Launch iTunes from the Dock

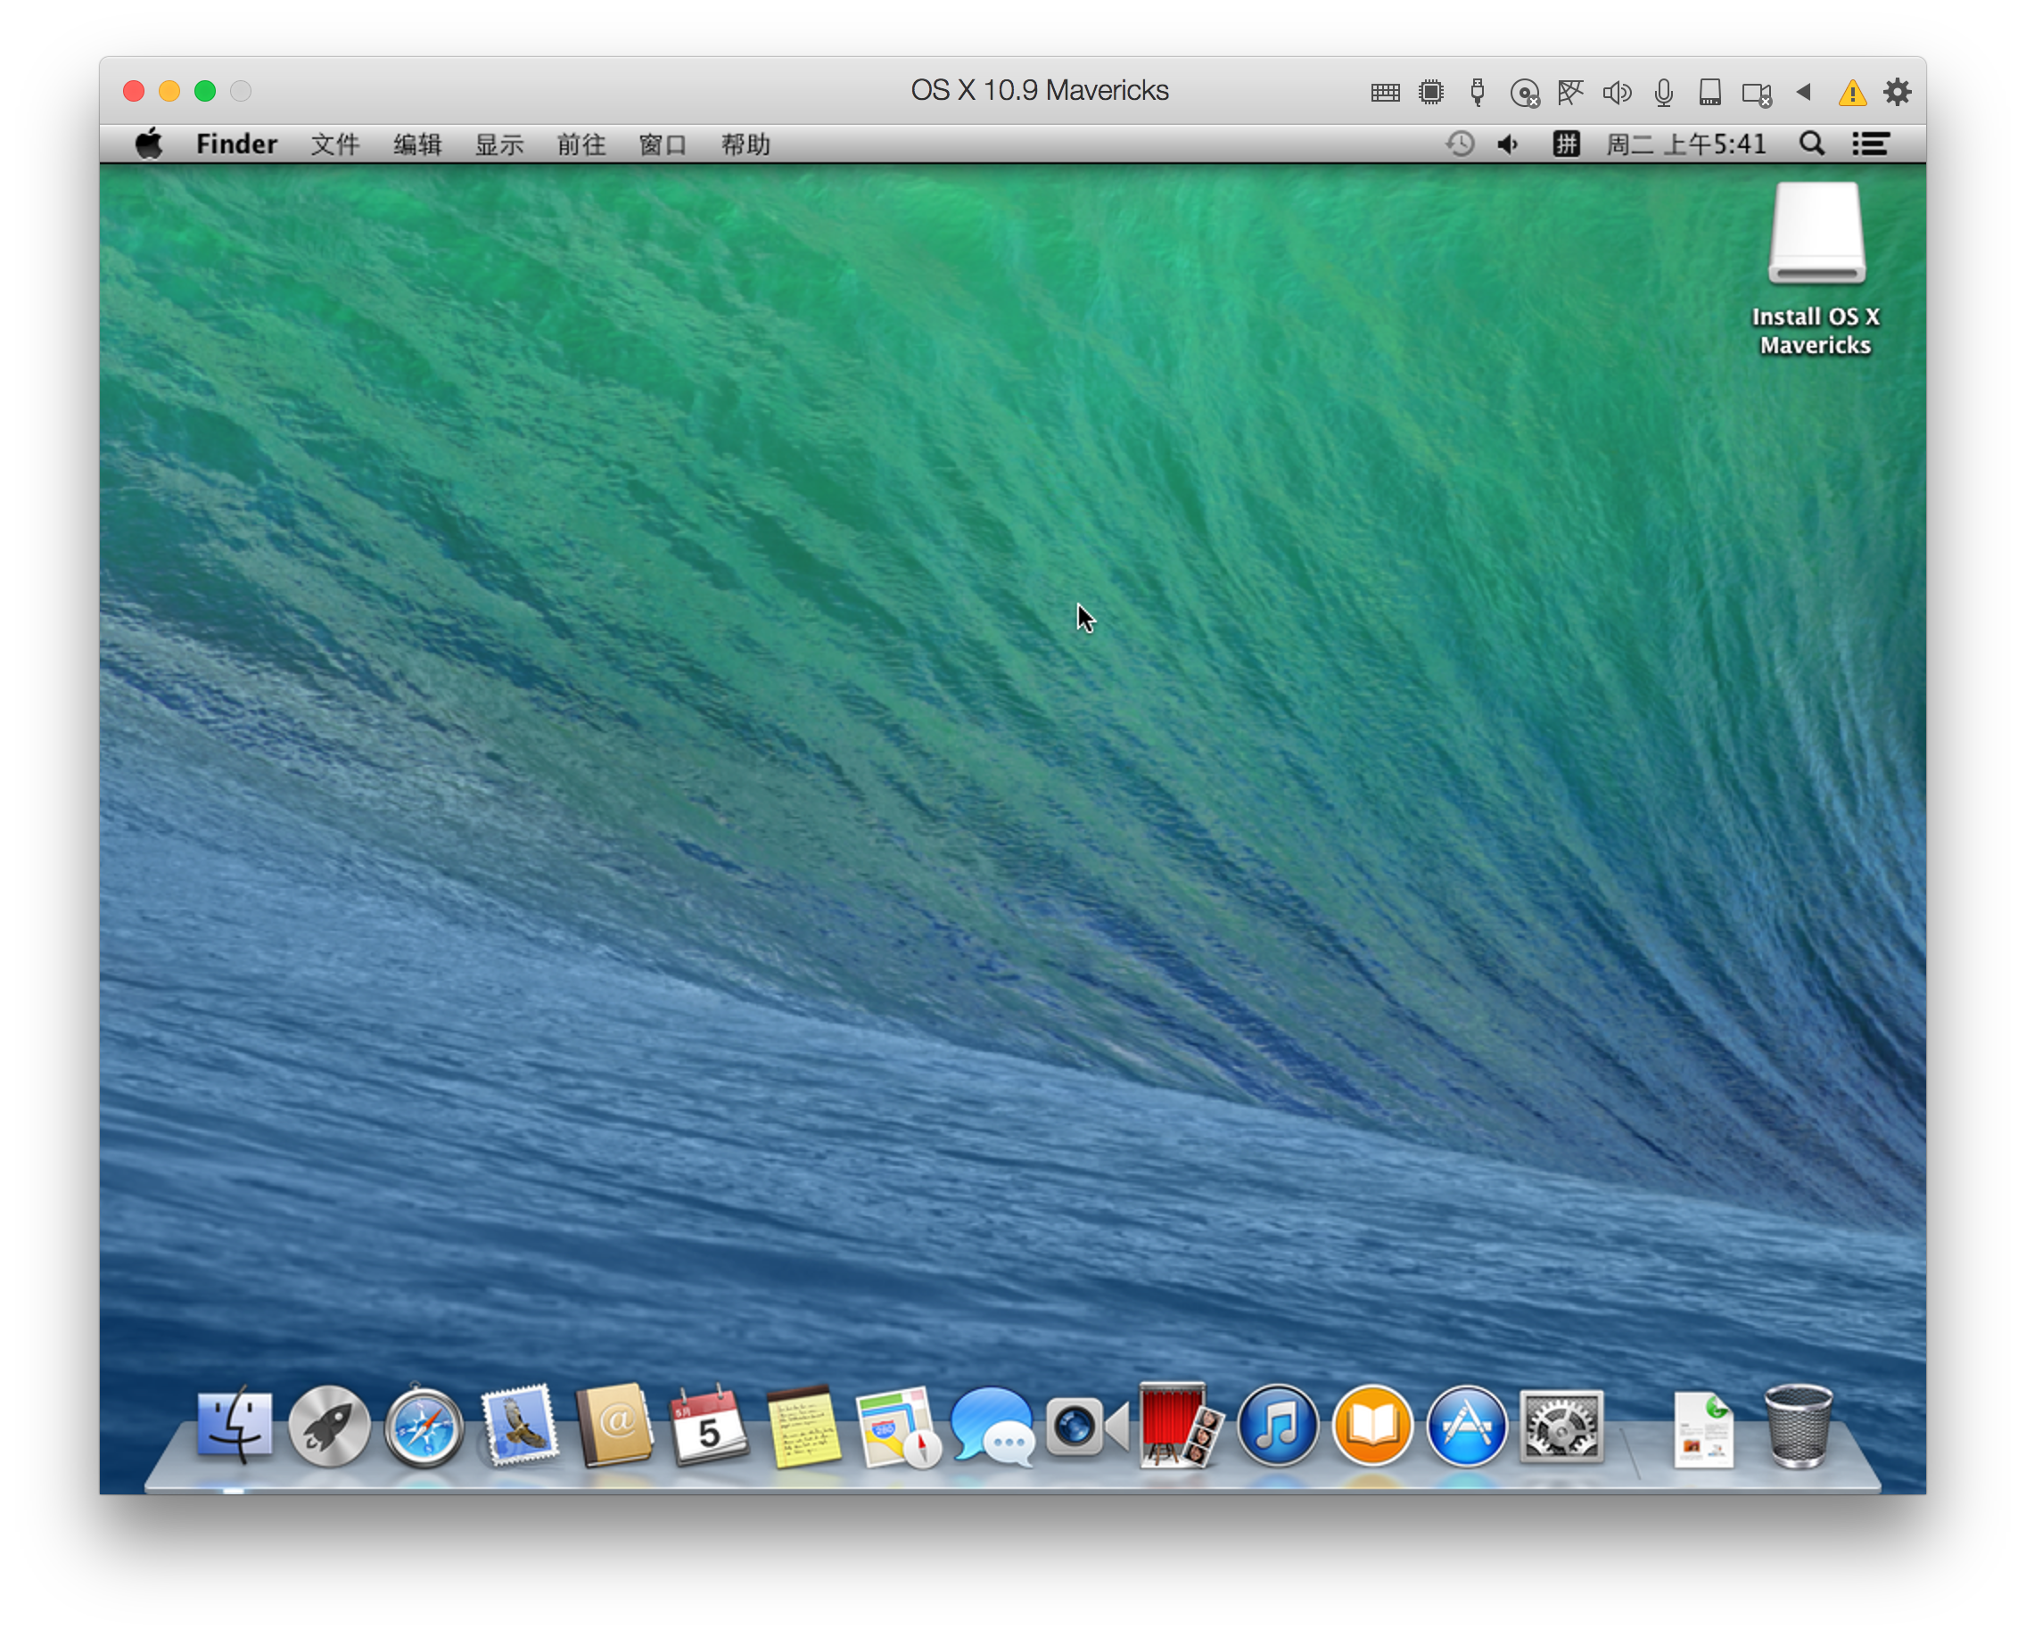(x=1277, y=1426)
